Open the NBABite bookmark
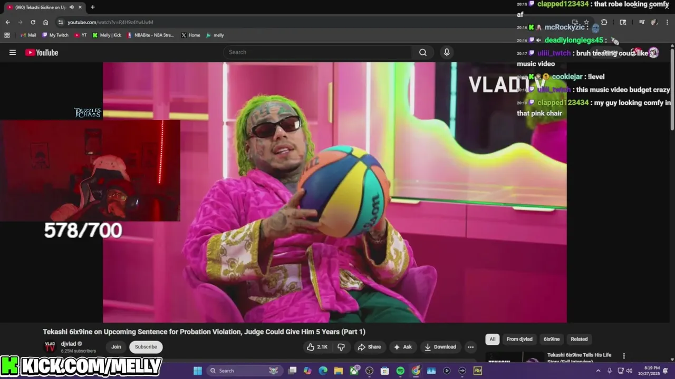675x379 pixels. coord(150,35)
